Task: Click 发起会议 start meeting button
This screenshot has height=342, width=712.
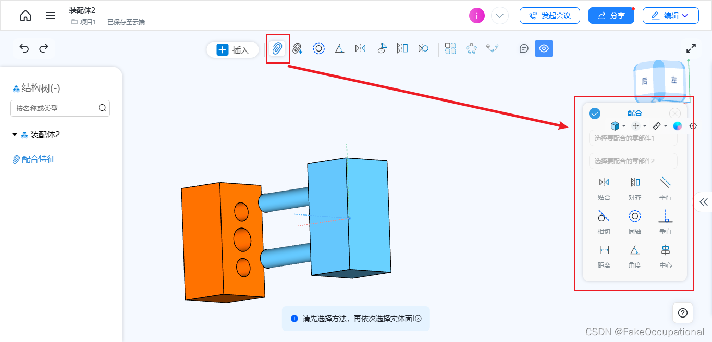Action: click(x=550, y=16)
